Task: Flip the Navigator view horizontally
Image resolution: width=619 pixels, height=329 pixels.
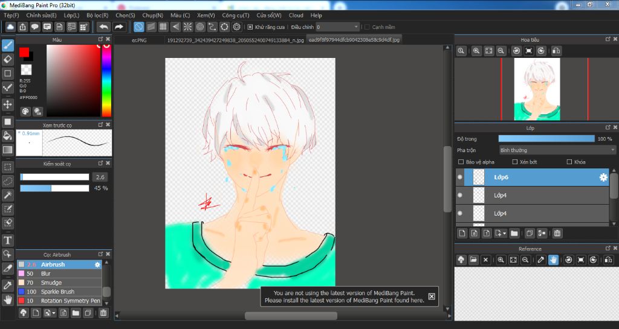Action: 556,51
